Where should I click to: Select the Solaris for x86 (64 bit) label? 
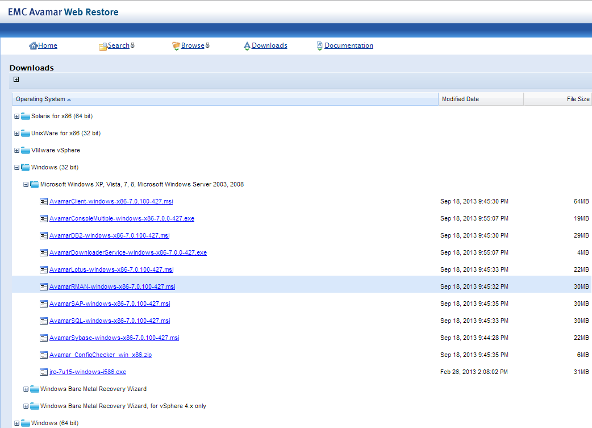[62, 116]
